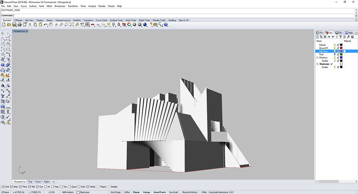Image resolution: width=358 pixels, height=194 pixels.
Task: Select the Box solid tool
Action: click(x=3, y=65)
